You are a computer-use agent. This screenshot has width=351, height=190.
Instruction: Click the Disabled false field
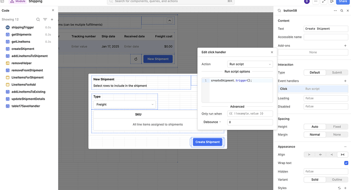(x=326, y=107)
